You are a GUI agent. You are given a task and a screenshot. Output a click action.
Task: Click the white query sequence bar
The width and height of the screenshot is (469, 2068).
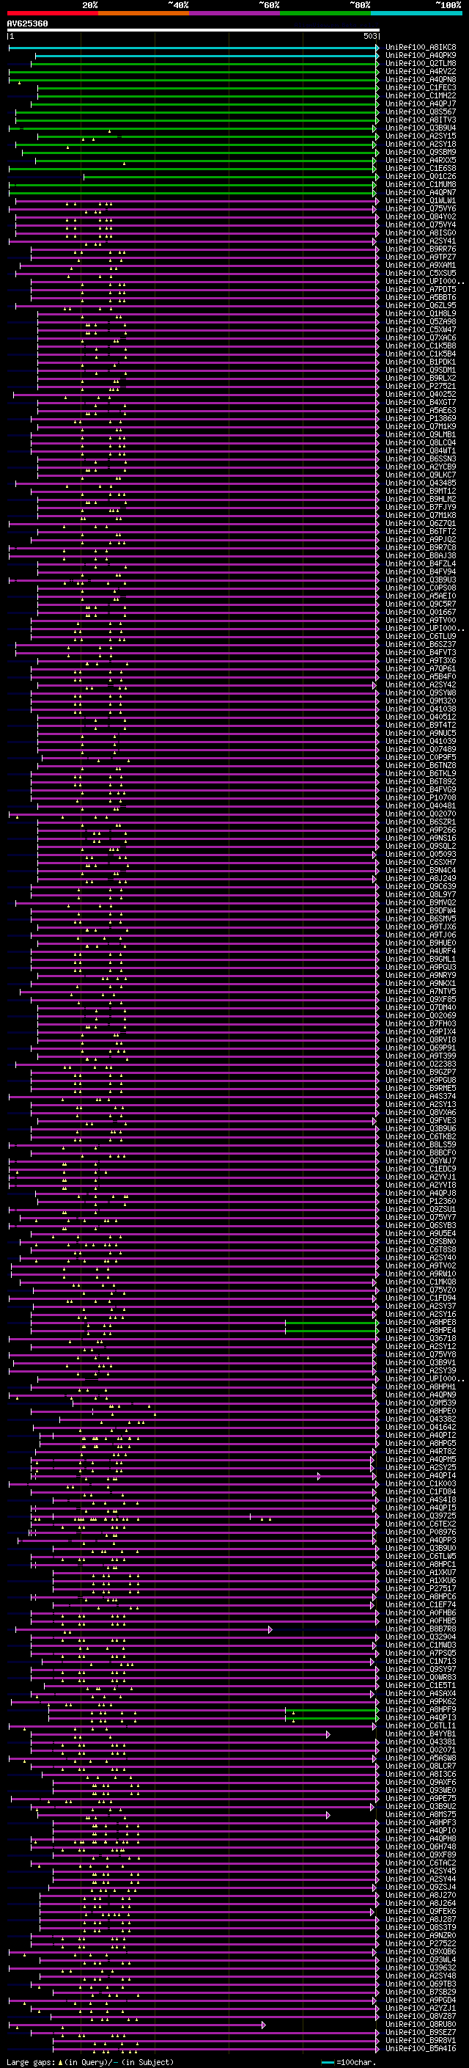[x=193, y=29]
